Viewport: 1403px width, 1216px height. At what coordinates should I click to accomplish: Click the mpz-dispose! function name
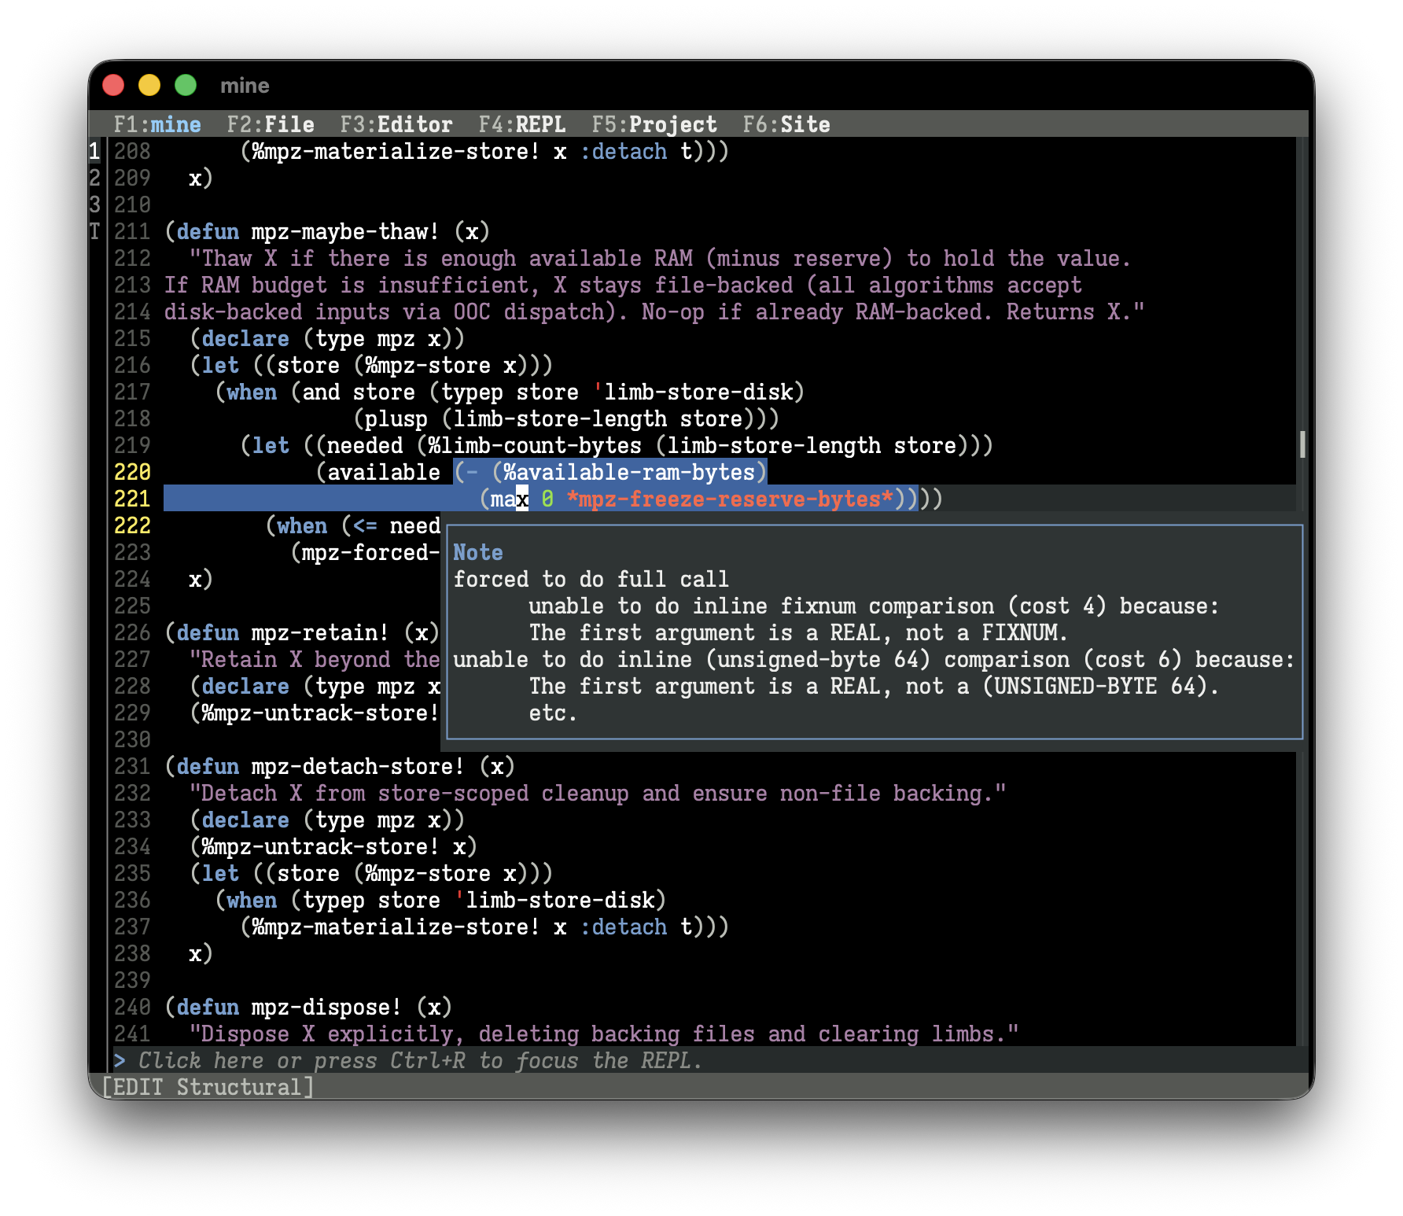click(x=326, y=1007)
